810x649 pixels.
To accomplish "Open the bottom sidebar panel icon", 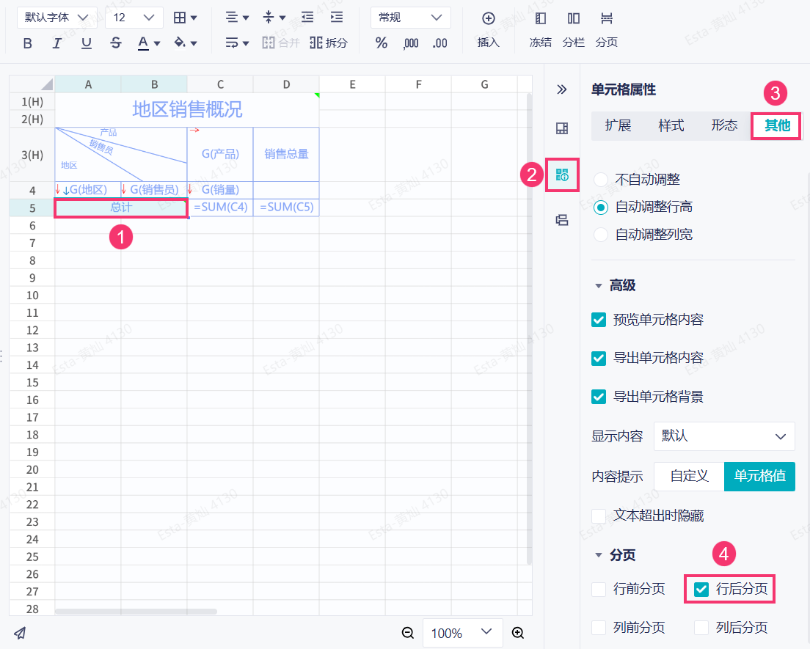I will coord(562,221).
